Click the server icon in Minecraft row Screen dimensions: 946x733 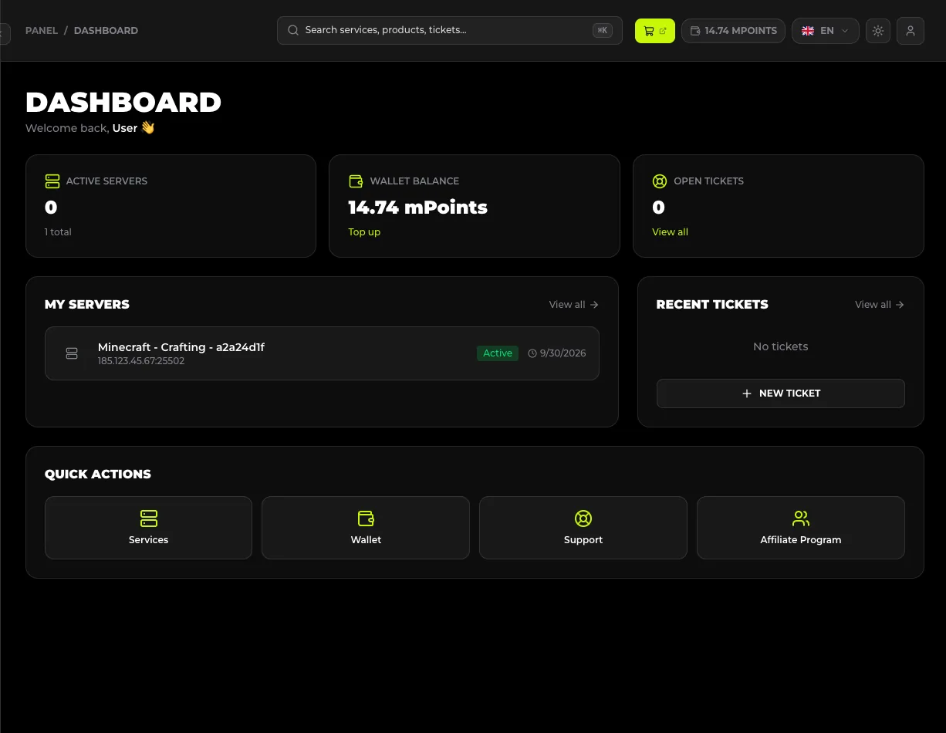pyautogui.click(x=72, y=353)
